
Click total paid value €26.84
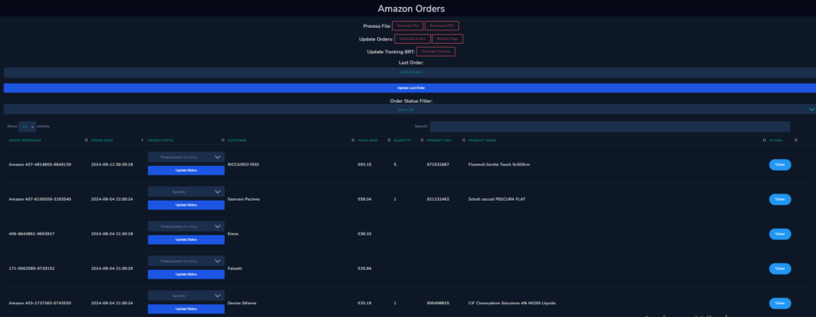[365, 268]
